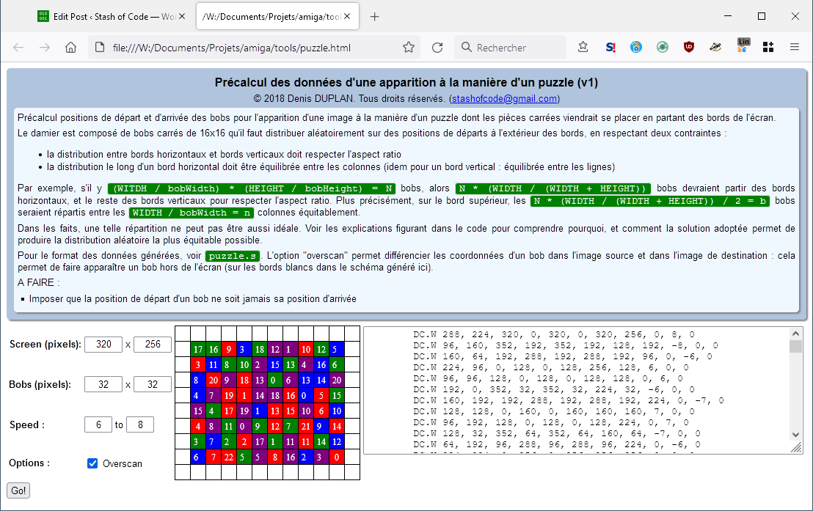Click the grid cell numbered 22

[229, 457]
